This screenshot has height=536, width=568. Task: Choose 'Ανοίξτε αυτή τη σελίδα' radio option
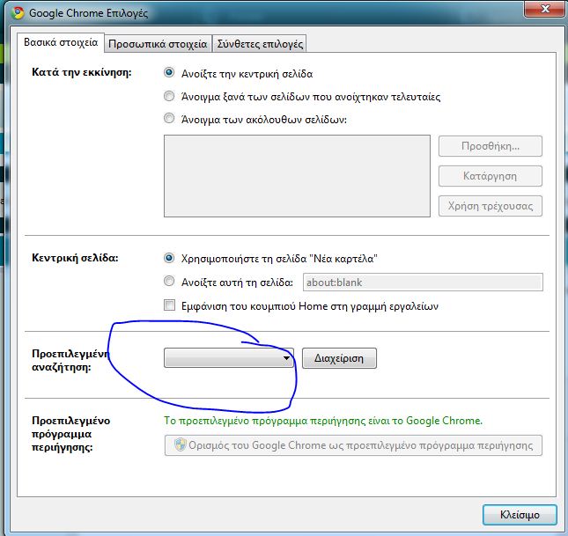click(169, 281)
